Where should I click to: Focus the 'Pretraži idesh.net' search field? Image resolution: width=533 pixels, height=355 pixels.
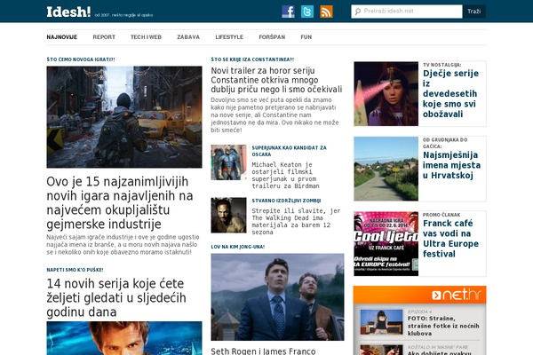(x=407, y=12)
